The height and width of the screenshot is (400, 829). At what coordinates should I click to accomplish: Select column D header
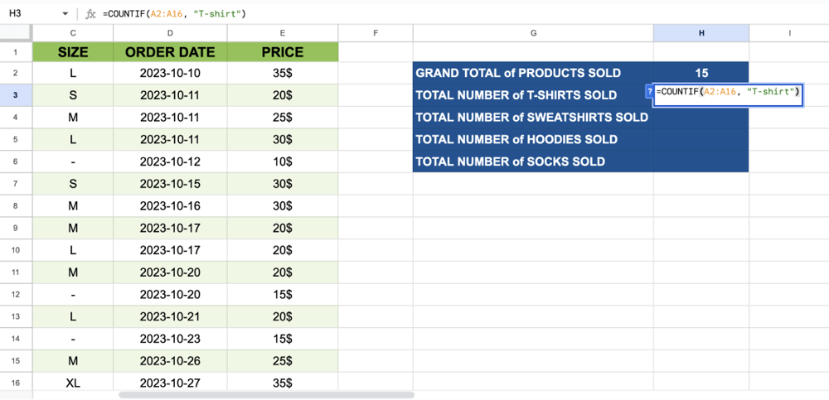170,32
